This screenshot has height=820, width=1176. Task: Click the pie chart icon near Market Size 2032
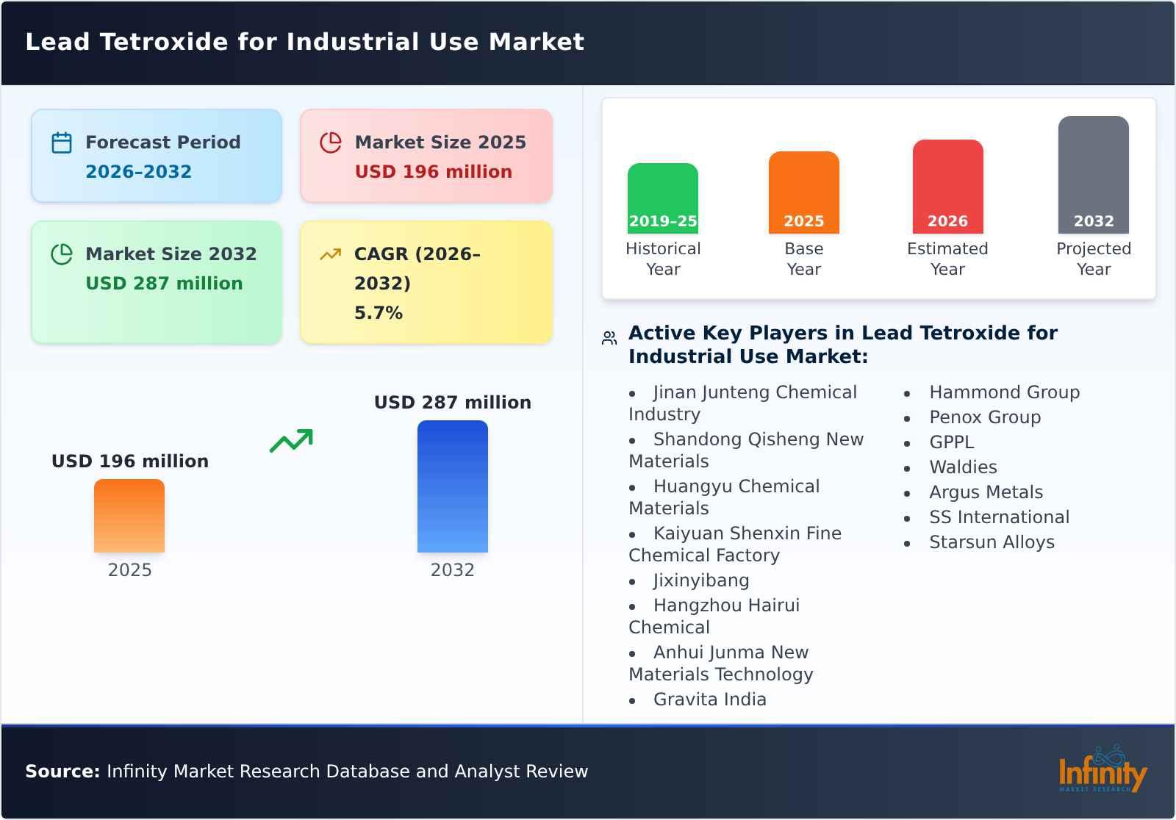pyautogui.click(x=62, y=253)
